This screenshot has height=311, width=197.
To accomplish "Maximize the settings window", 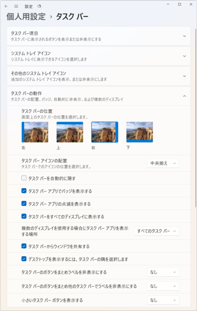I will tap(179, 4).
